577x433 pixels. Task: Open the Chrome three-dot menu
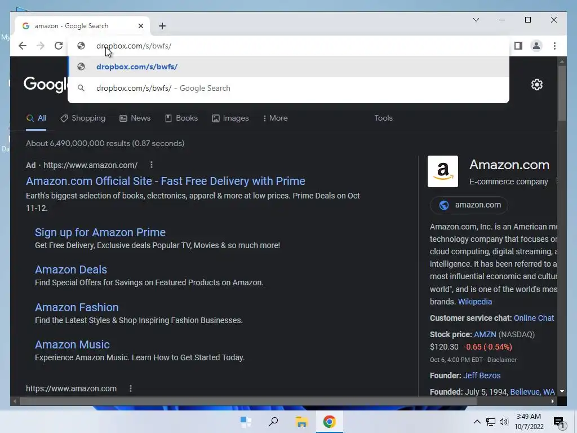pos(554,46)
